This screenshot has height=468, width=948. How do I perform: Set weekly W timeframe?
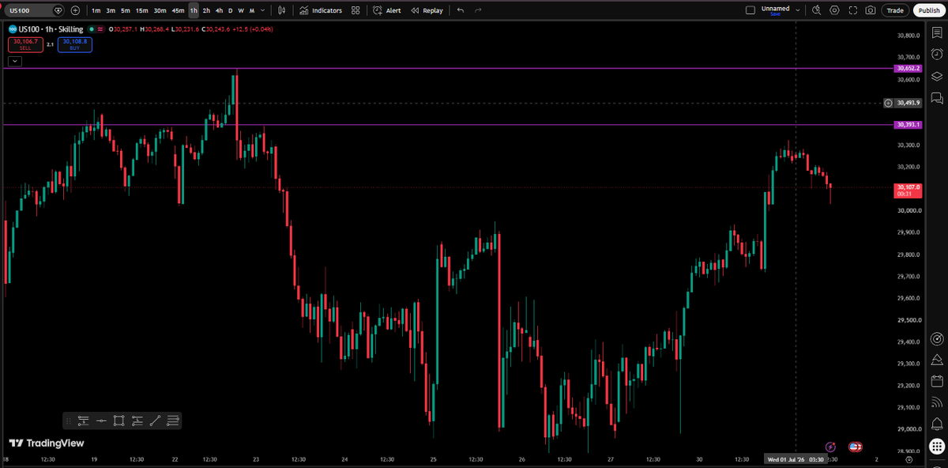click(x=241, y=10)
